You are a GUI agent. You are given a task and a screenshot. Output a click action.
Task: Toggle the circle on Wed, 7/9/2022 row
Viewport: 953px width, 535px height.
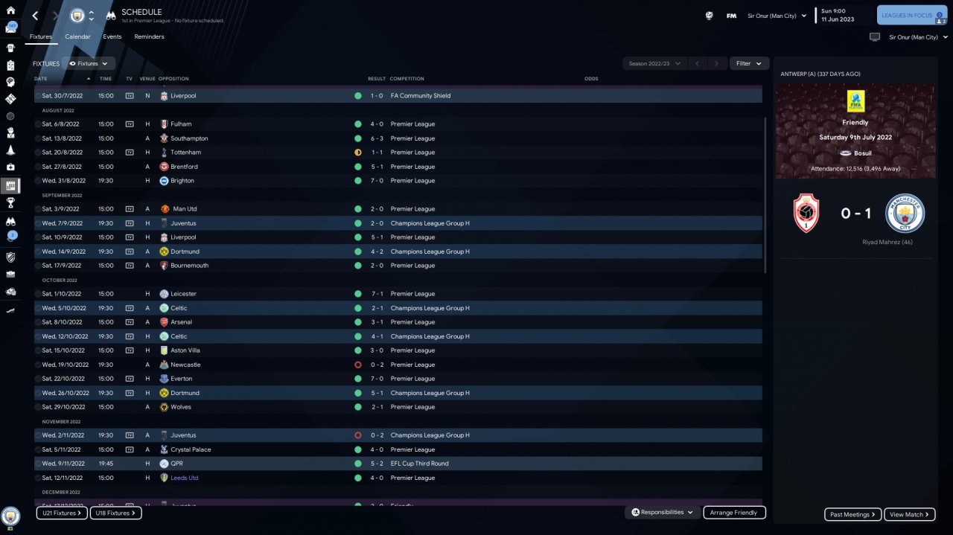pyautogui.click(x=38, y=223)
